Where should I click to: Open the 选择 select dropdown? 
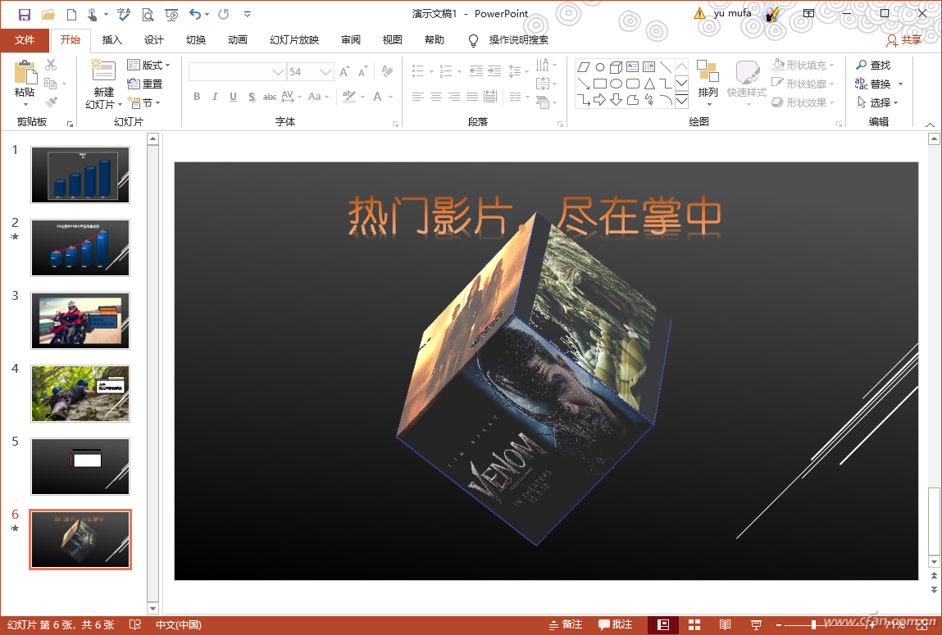click(x=877, y=102)
